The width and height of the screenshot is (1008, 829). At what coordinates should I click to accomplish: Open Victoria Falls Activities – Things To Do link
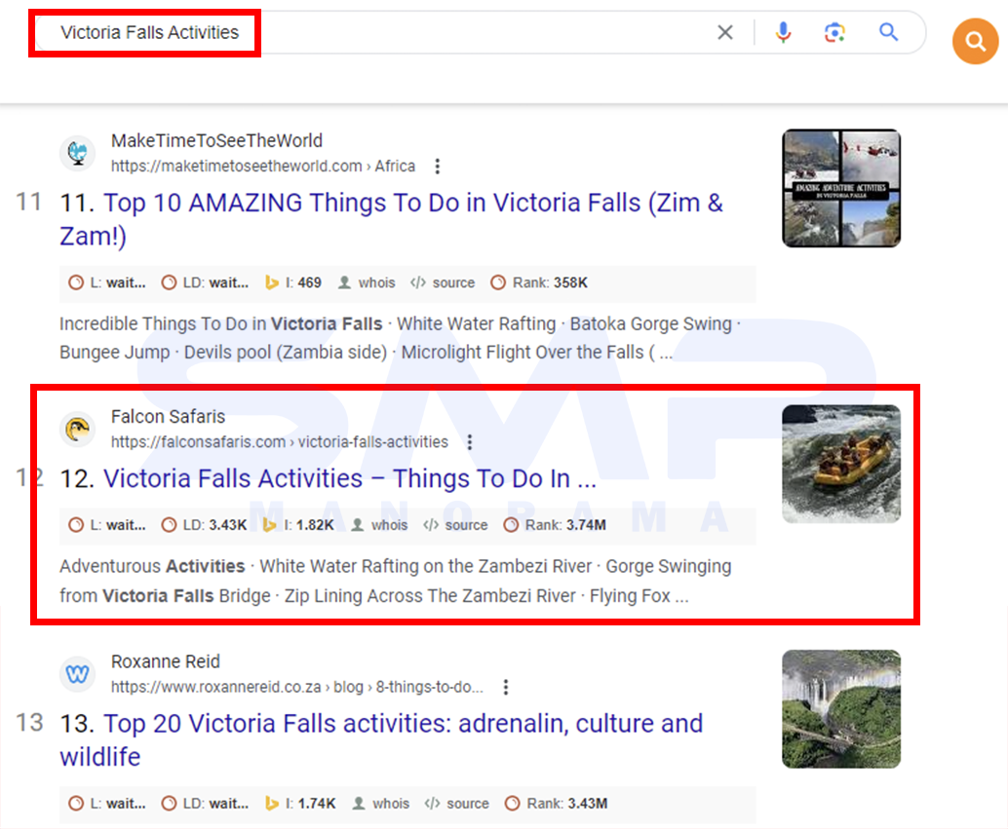[x=350, y=478]
